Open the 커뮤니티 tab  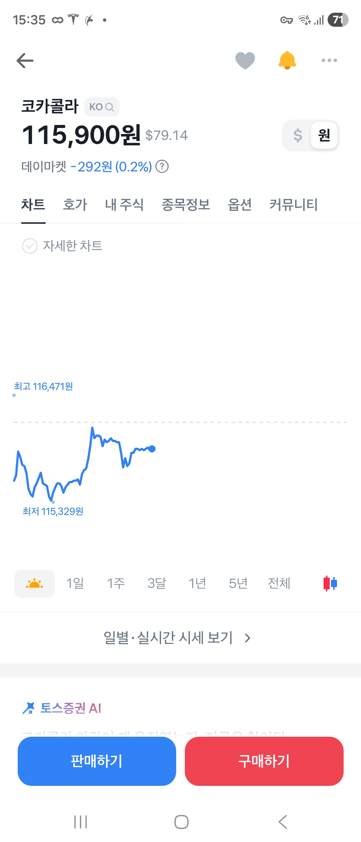click(x=293, y=204)
